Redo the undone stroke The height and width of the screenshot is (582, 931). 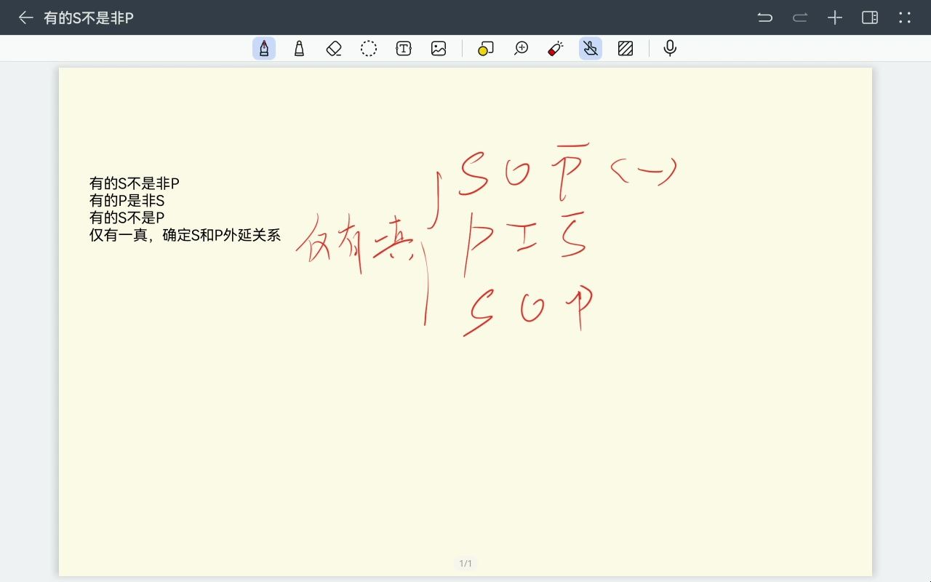pyautogui.click(x=800, y=17)
